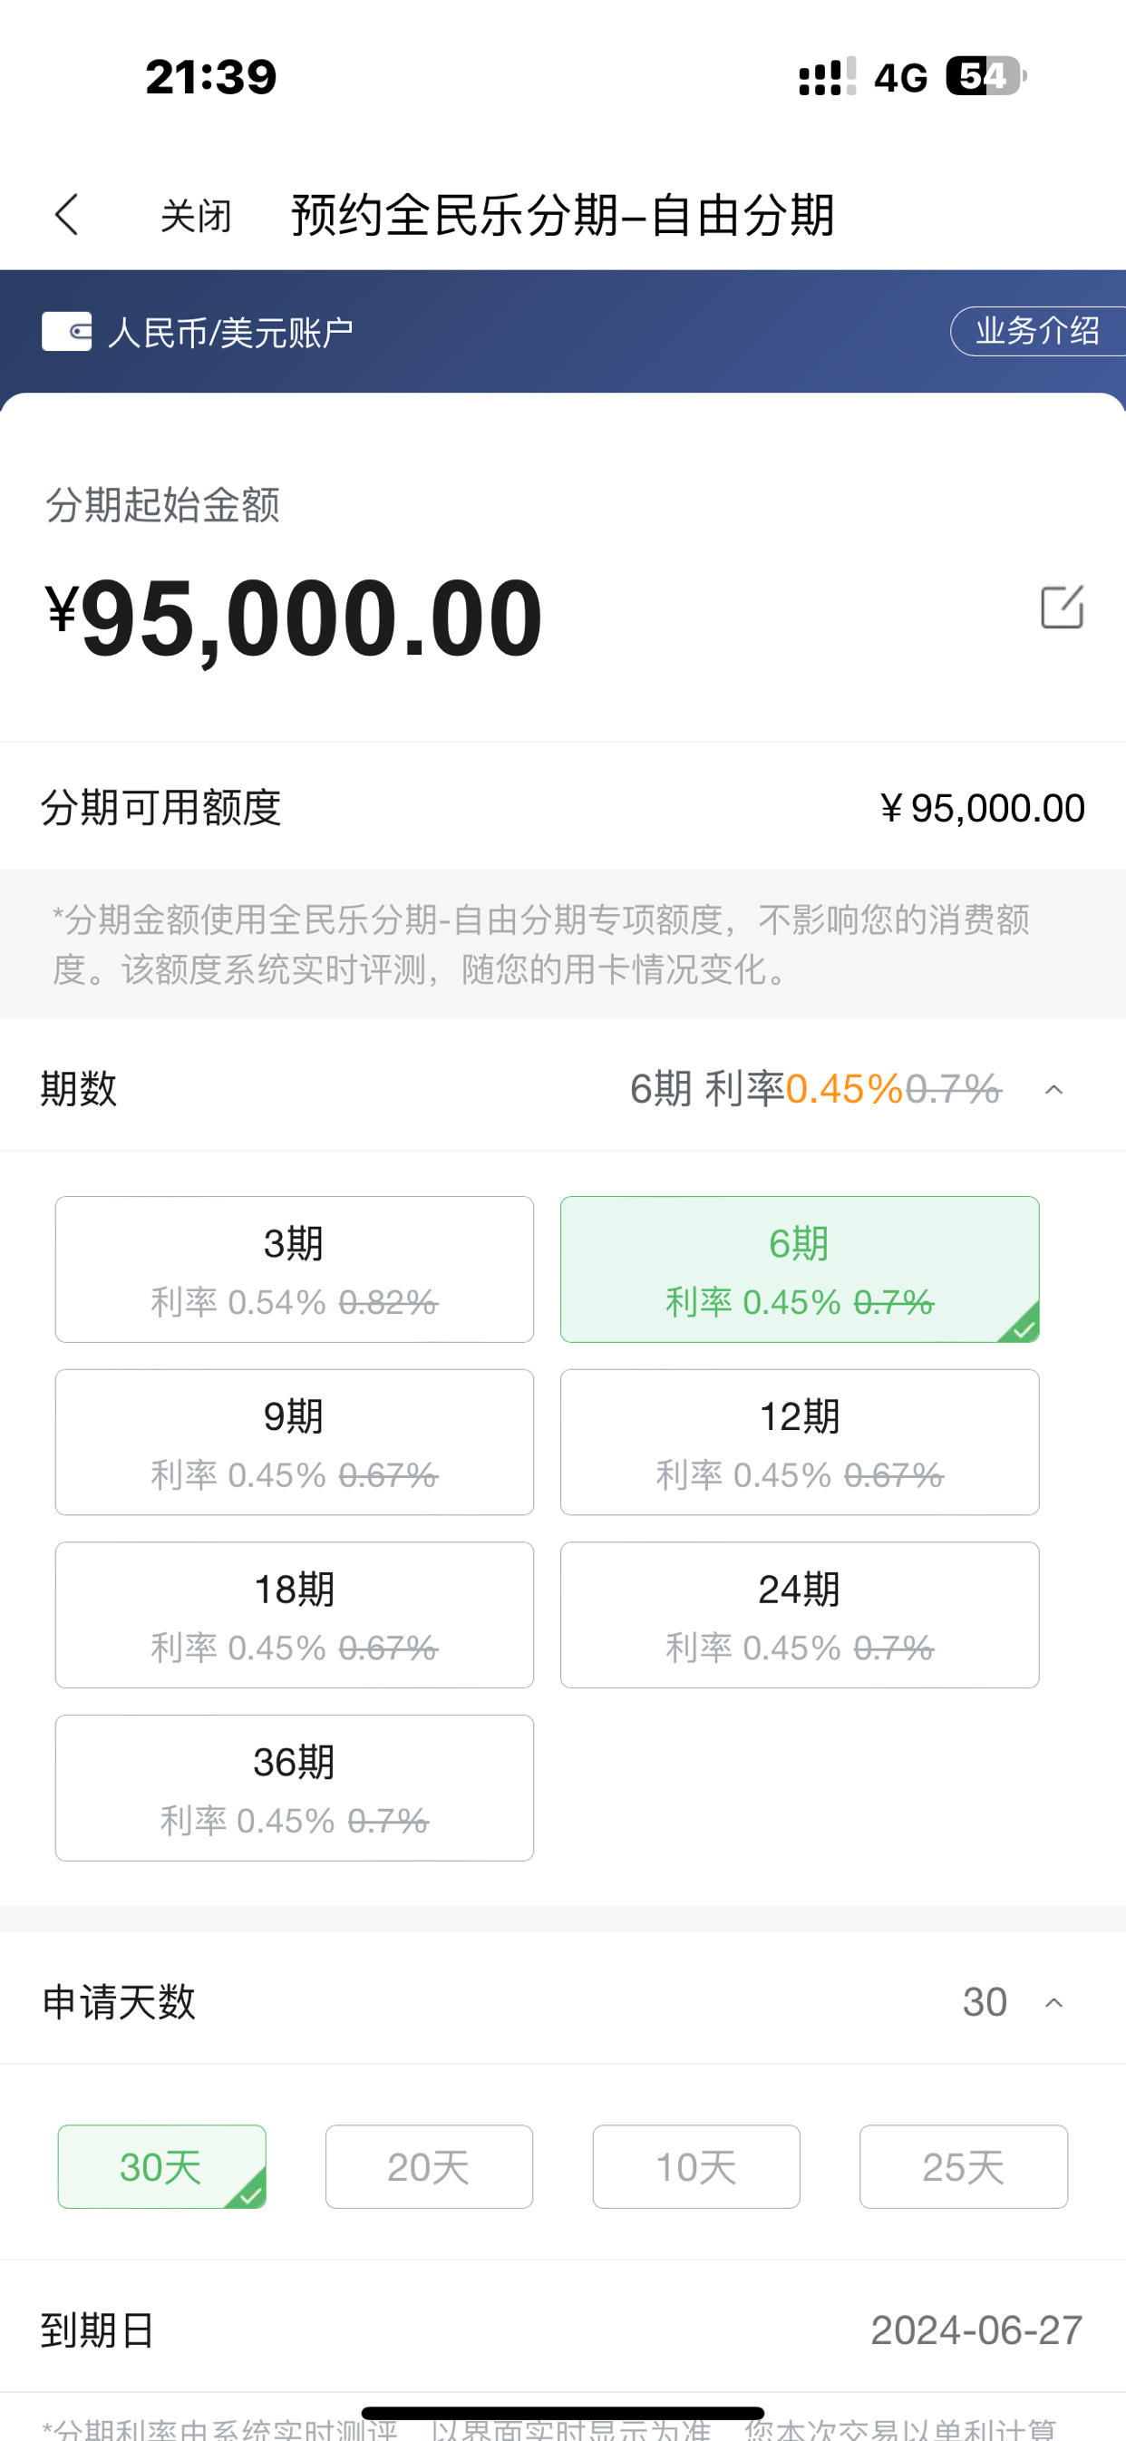Viewport: 1126px width, 2441px height.
Task: Choose the 18期 installment plan
Action: 294,1615
